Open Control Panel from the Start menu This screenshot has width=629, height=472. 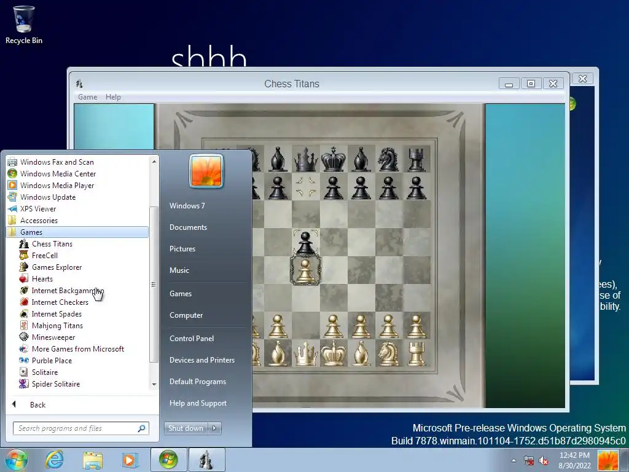click(192, 339)
